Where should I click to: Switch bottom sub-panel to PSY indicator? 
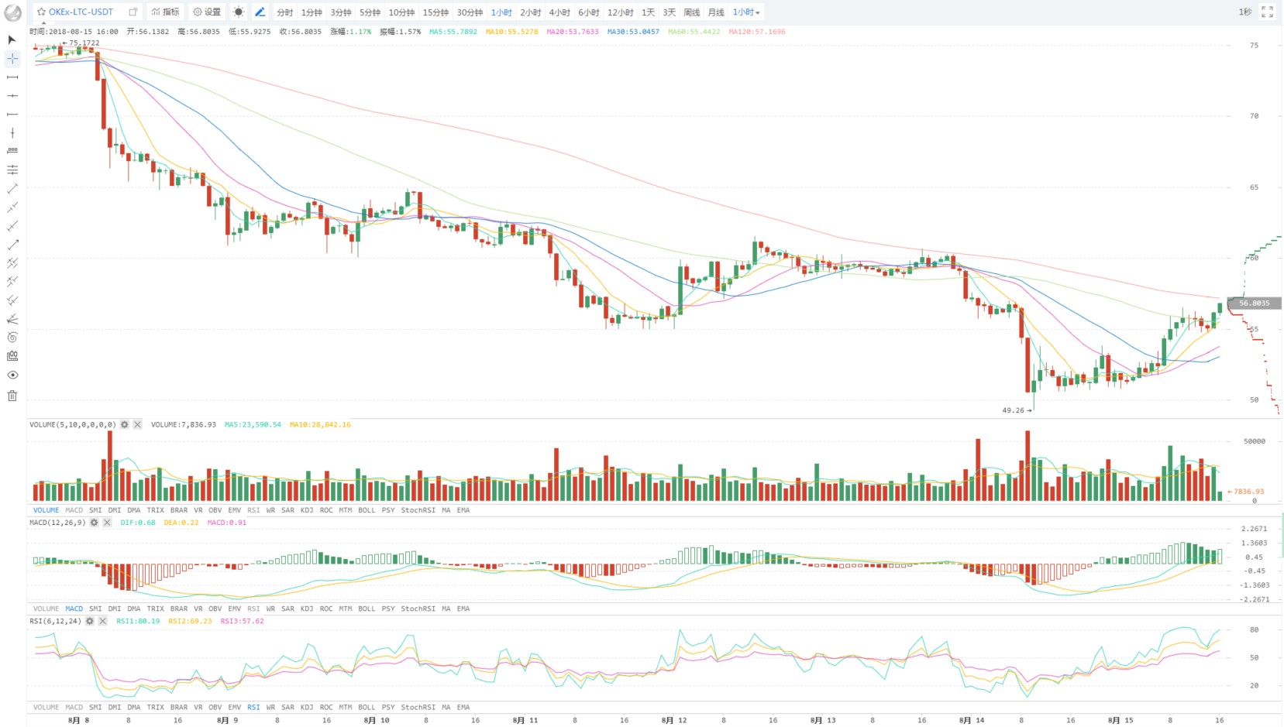click(x=388, y=707)
